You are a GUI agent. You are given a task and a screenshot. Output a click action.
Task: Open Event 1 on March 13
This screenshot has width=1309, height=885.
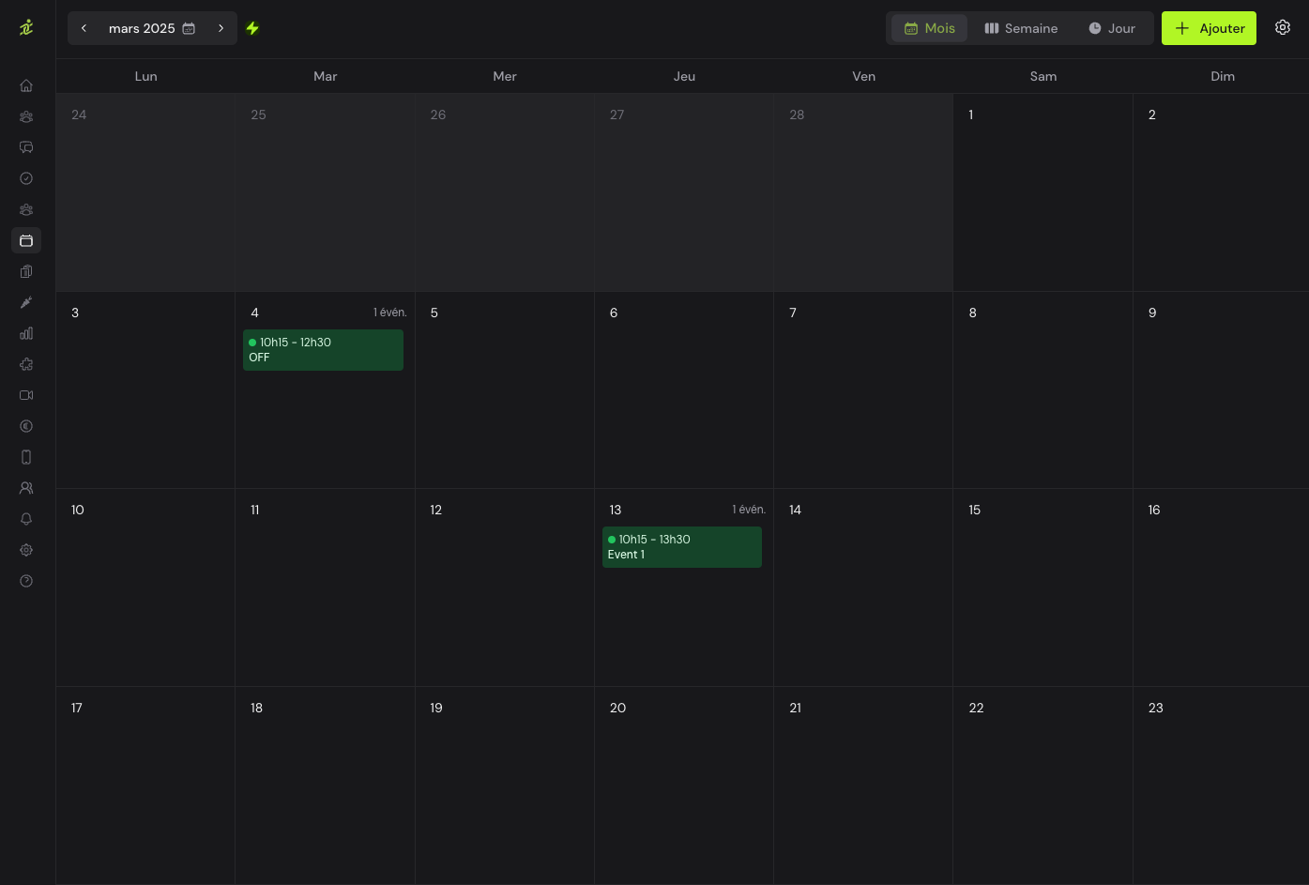tap(682, 547)
